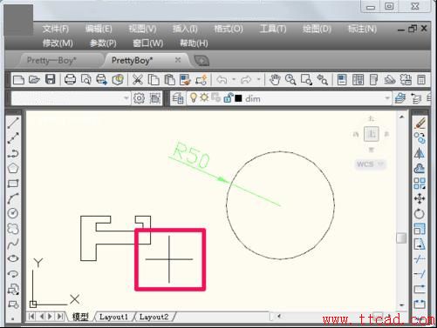Viewport: 437px width, 328px height.
Task: Click the Save (floppy disk) icon
Action: (51, 79)
